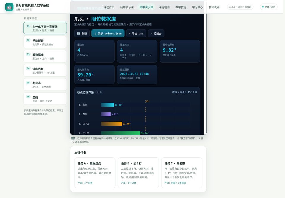Screen dimensions: 285x198
Task: Select step 03 看数据库
Action: tap(45, 56)
